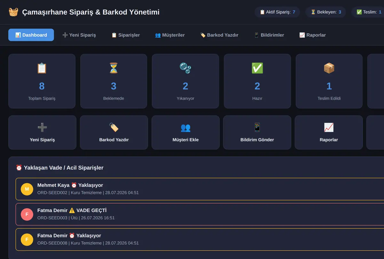Screen dimensions: 384x259
Task: Open the Müşteriler tab
Action: tap(170, 35)
